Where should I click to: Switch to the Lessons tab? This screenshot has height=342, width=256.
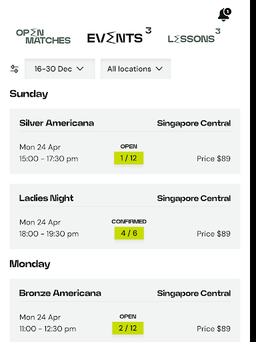(x=191, y=39)
